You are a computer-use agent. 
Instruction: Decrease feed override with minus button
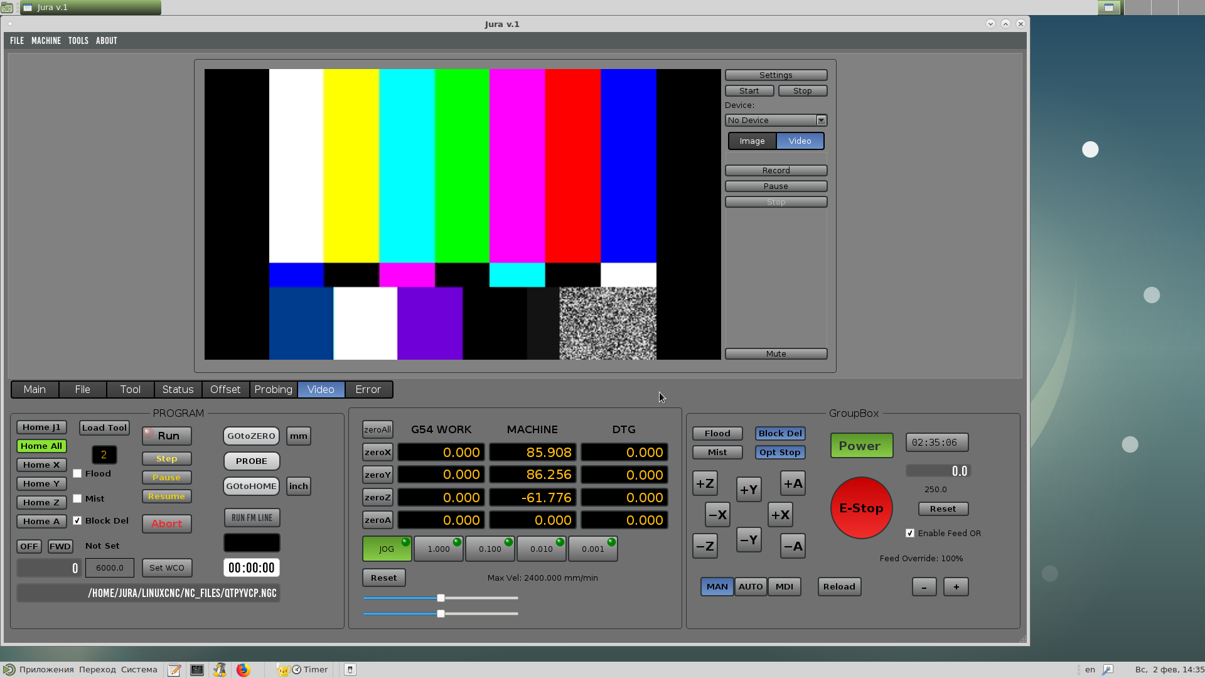(924, 587)
